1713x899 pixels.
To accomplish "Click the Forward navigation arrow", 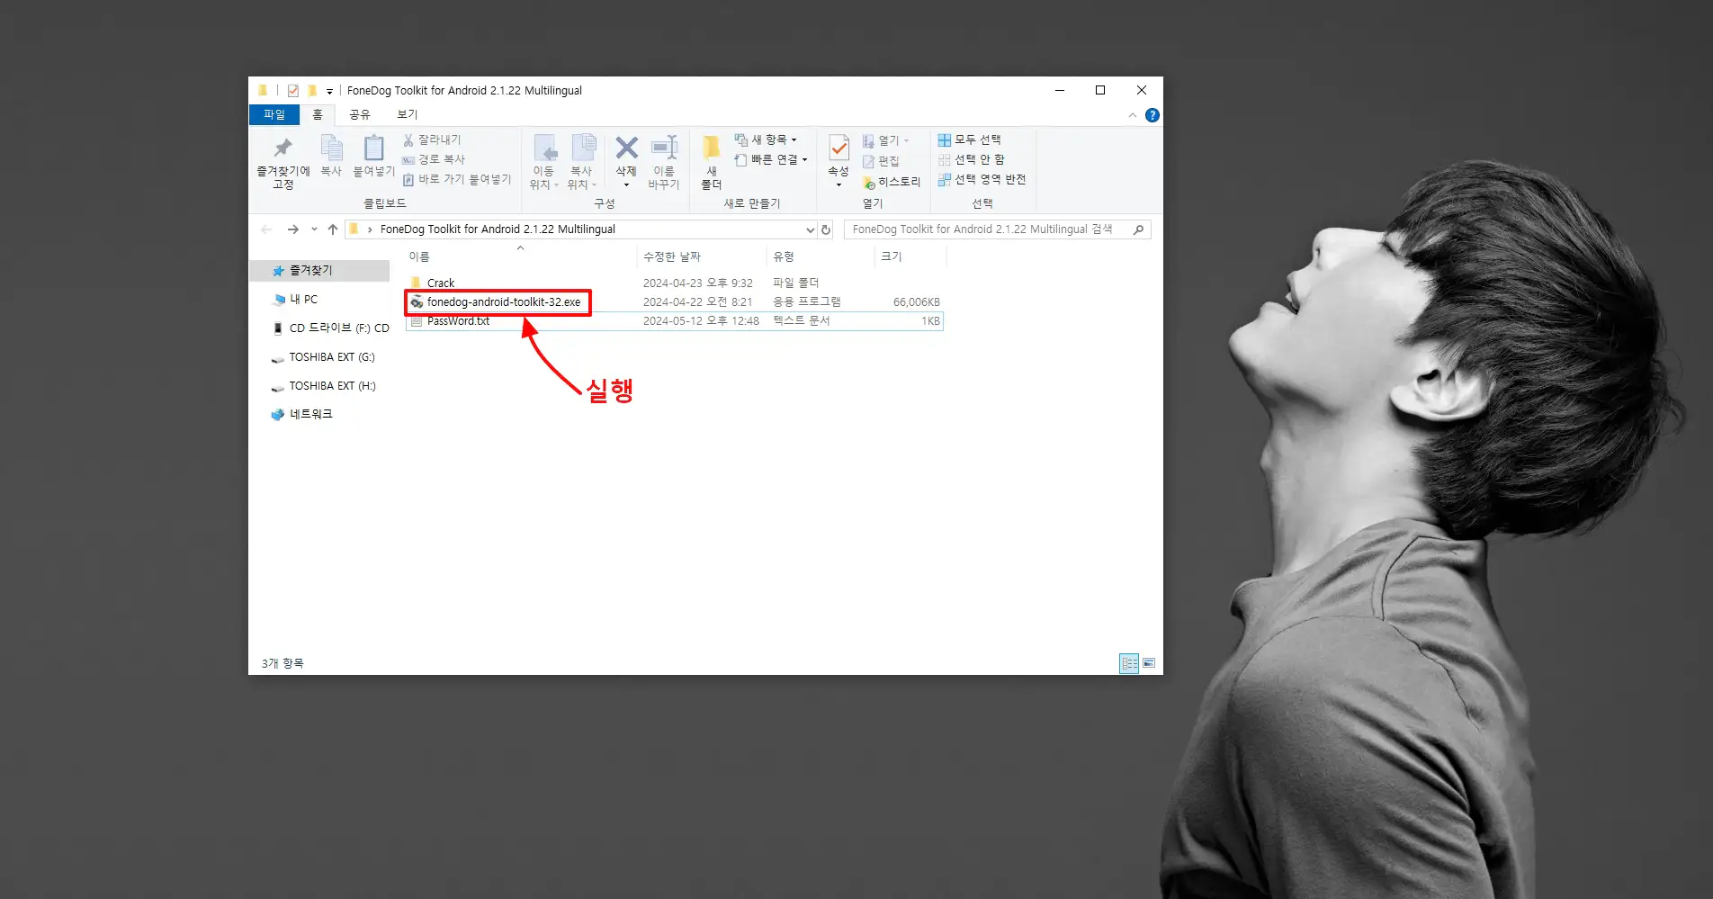I will click(292, 229).
